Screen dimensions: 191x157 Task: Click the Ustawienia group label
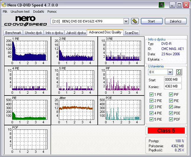point(156,66)
